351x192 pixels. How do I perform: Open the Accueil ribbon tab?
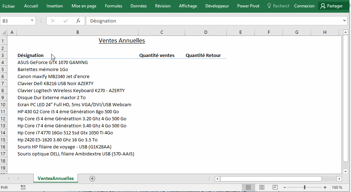click(x=31, y=6)
